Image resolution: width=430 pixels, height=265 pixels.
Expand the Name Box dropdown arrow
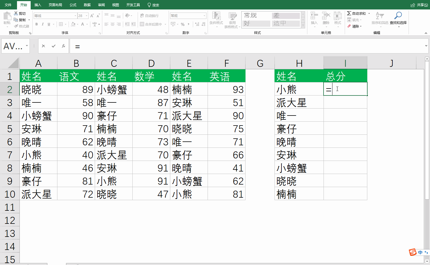pos(27,46)
